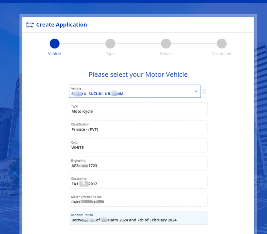Go to the Type step label
The height and width of the screenshot is (234, 267).
point(110,54)
